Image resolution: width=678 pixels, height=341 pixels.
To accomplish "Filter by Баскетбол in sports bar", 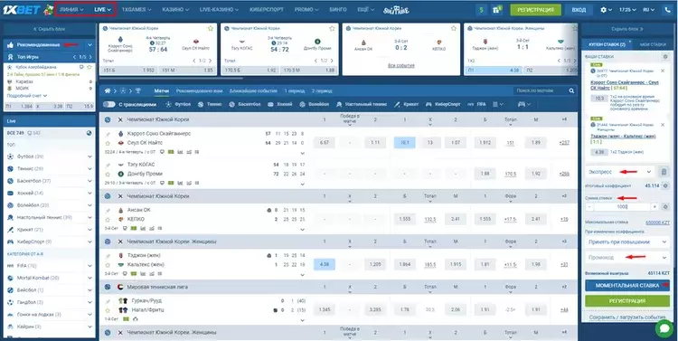I will (x=245, y=104).
